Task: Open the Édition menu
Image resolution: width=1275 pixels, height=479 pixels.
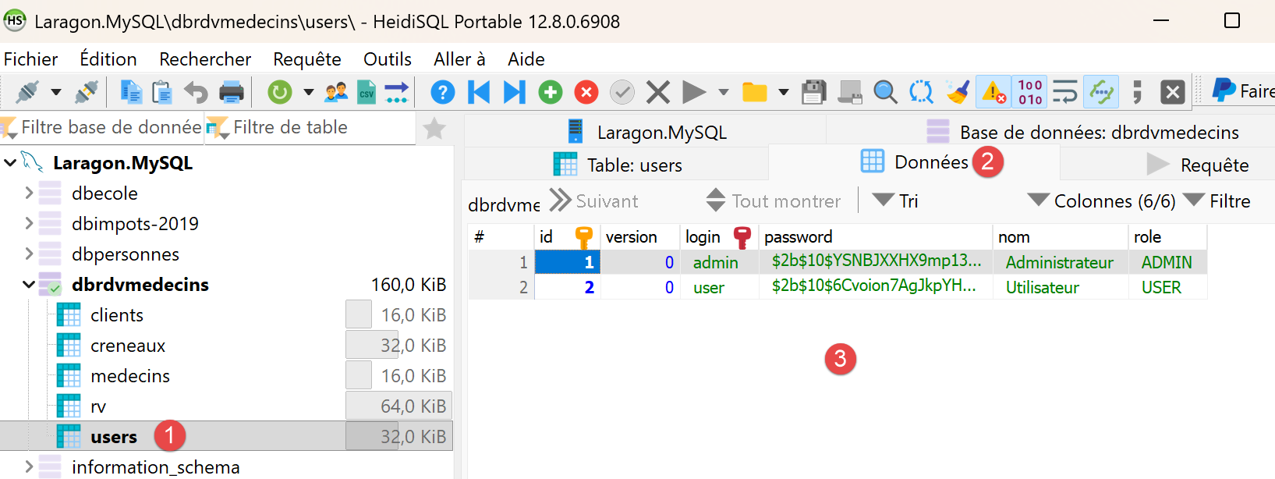Action: pos(108,59)
